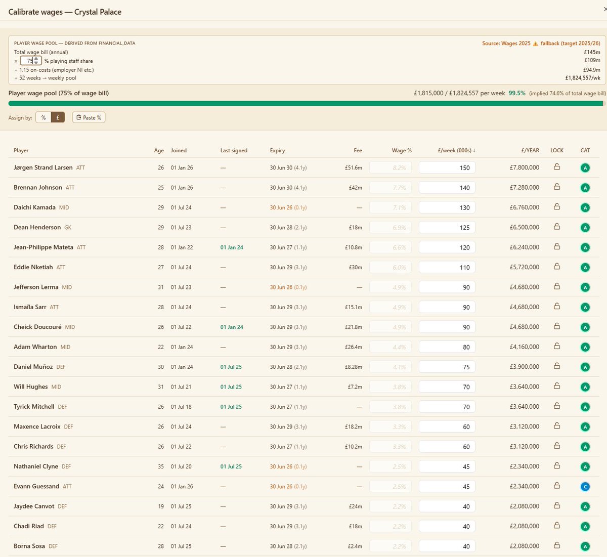Click Daichi Kamada's expiry 30 Jun 26

tap(281, 207)
